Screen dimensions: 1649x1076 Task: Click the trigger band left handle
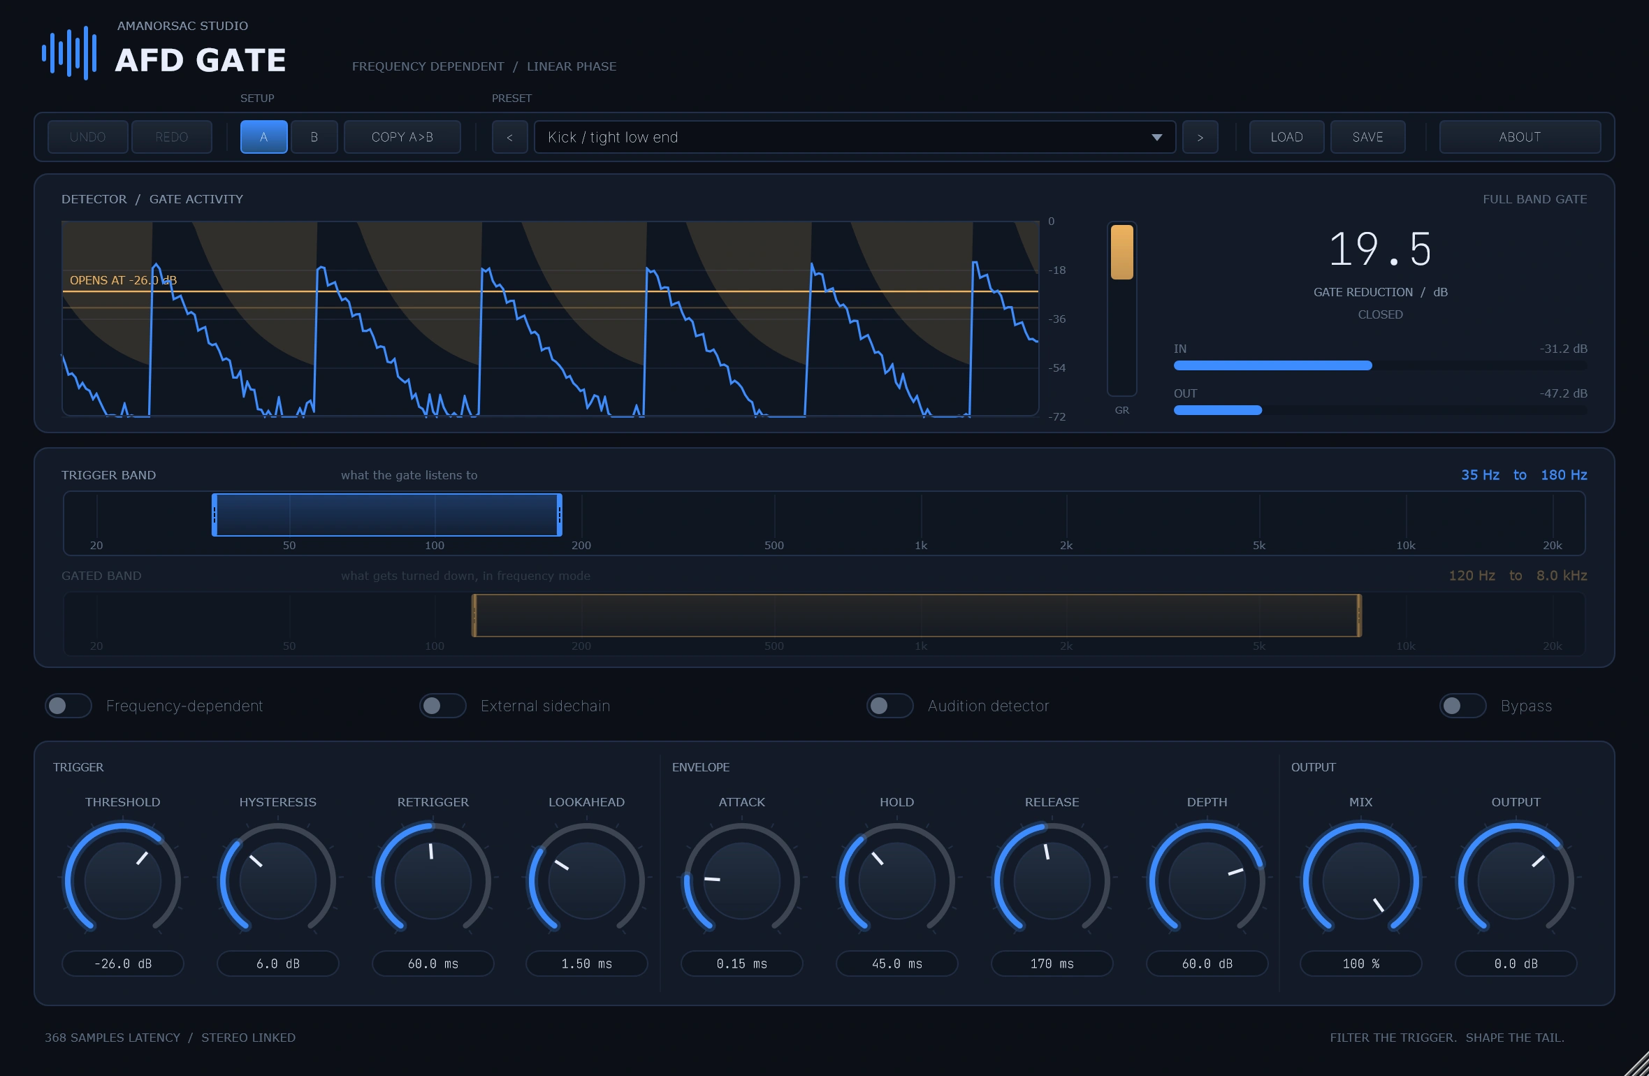tap(215, 515)
